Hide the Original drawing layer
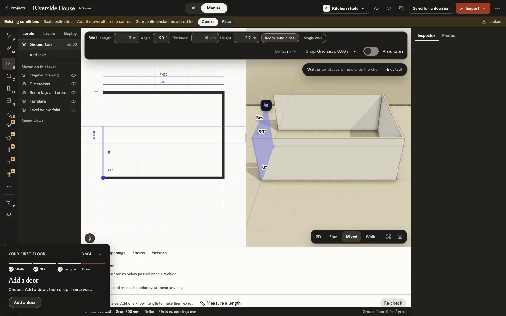506x316 pixels. tap(73, 76)
